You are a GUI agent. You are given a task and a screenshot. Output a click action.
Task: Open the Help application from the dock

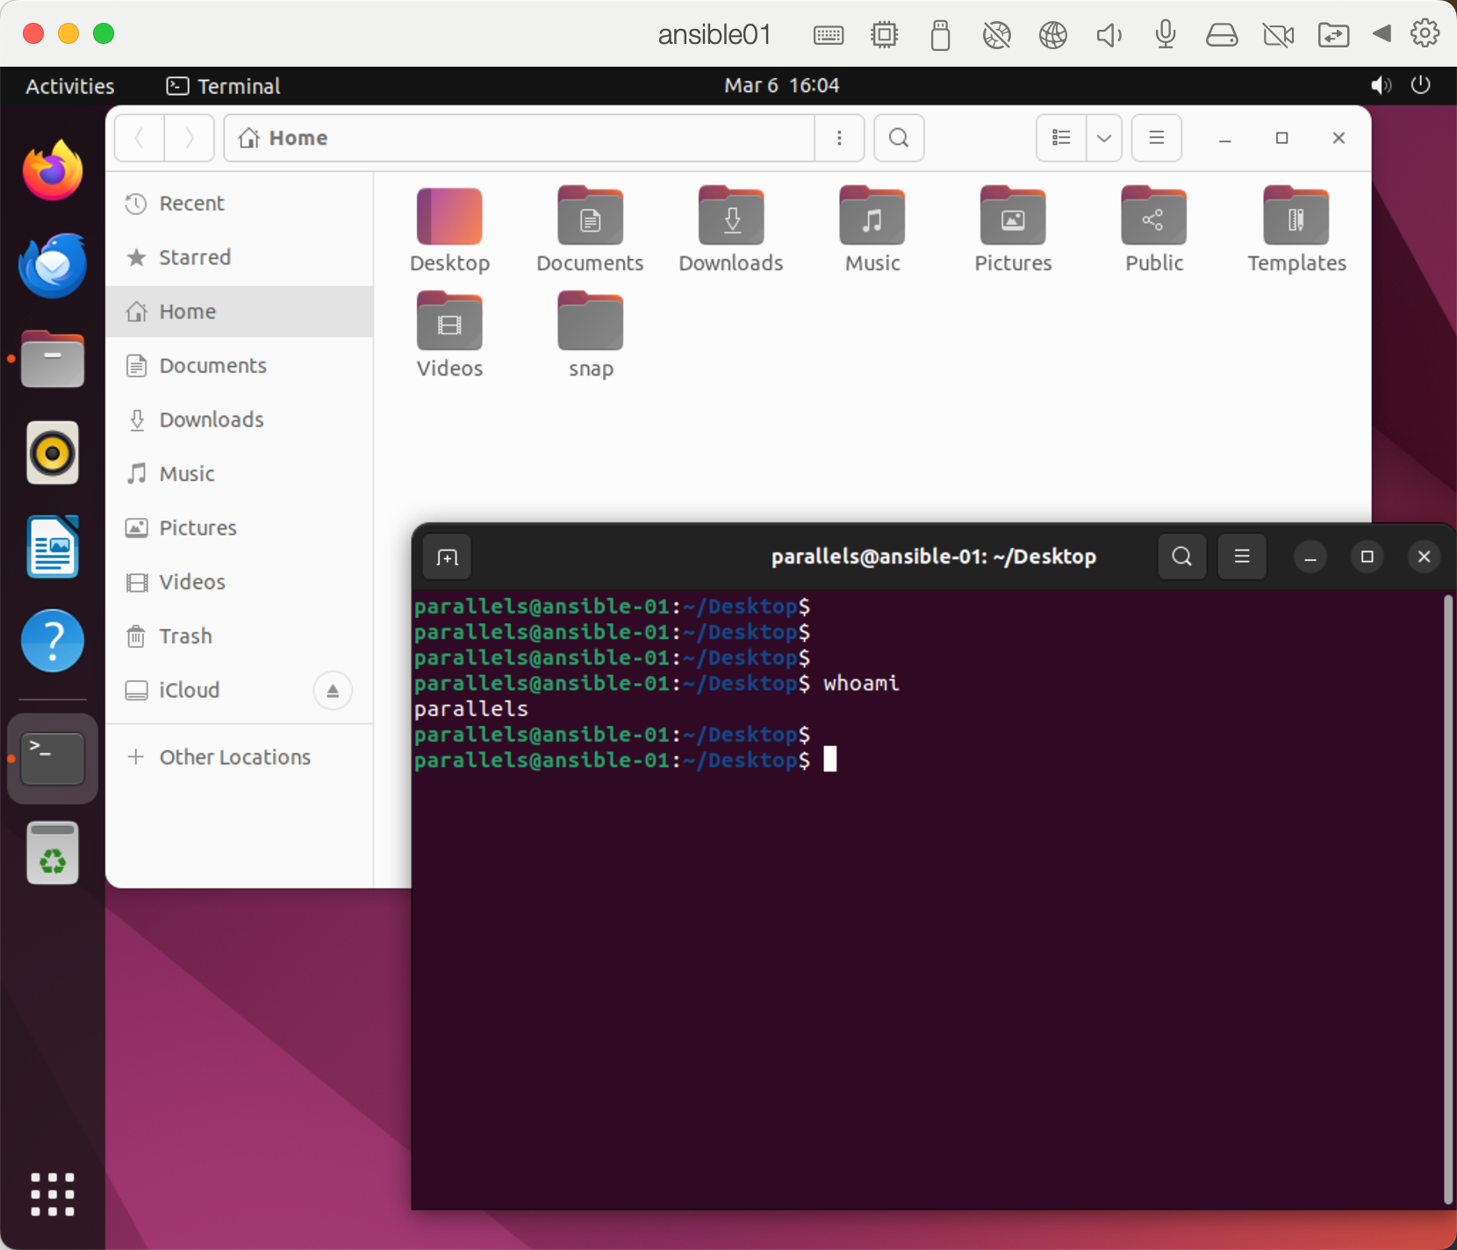tap(52, 641)
